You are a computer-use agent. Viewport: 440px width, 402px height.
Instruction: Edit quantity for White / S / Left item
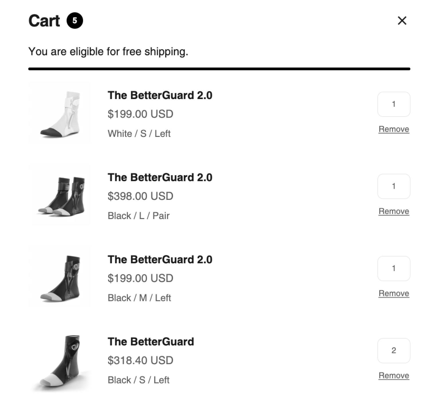pyautogui.click(x=394, y=104)
